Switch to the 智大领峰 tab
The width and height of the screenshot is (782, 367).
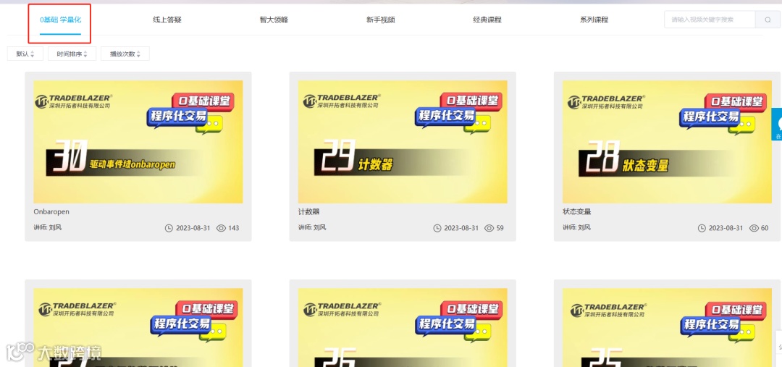point(274,20)
